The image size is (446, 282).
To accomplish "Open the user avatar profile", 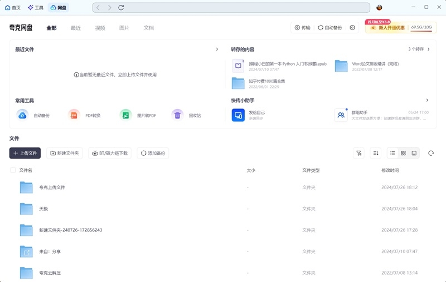I will pos(379,7).
